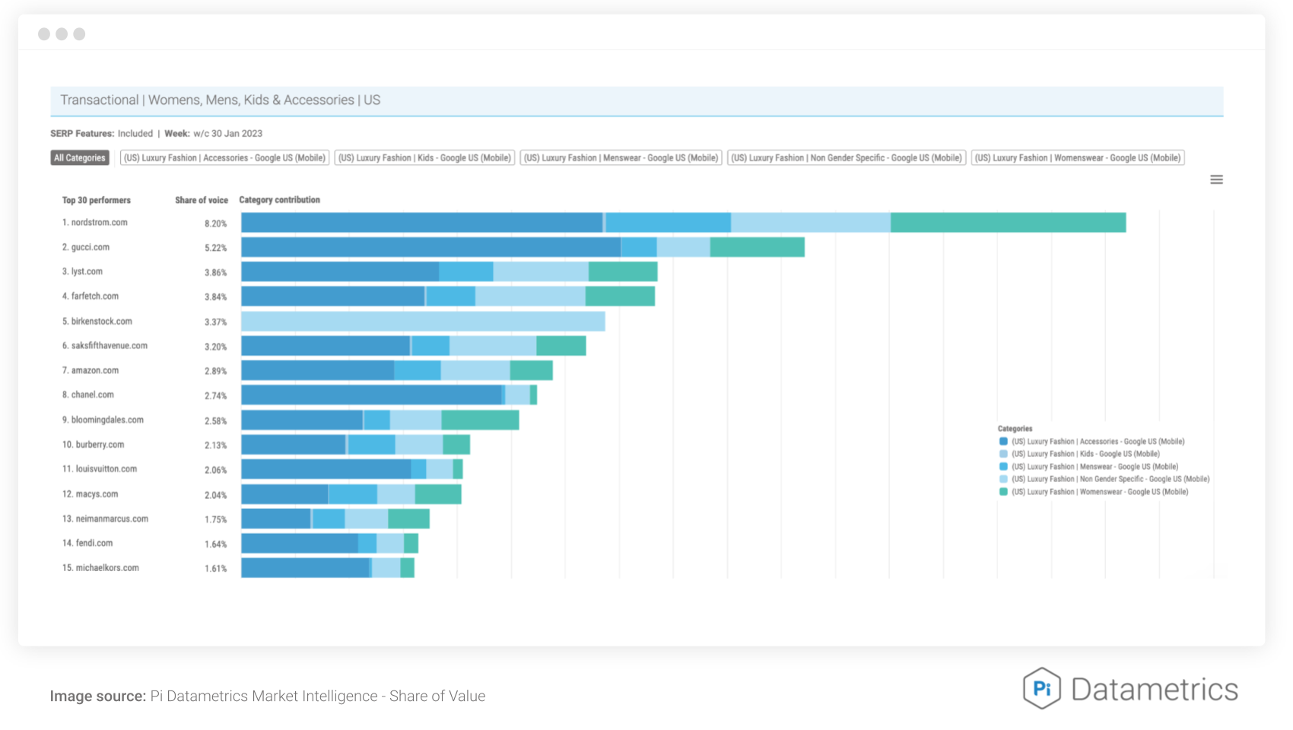Click the 8.20% share of voice value

coord(216,224)
